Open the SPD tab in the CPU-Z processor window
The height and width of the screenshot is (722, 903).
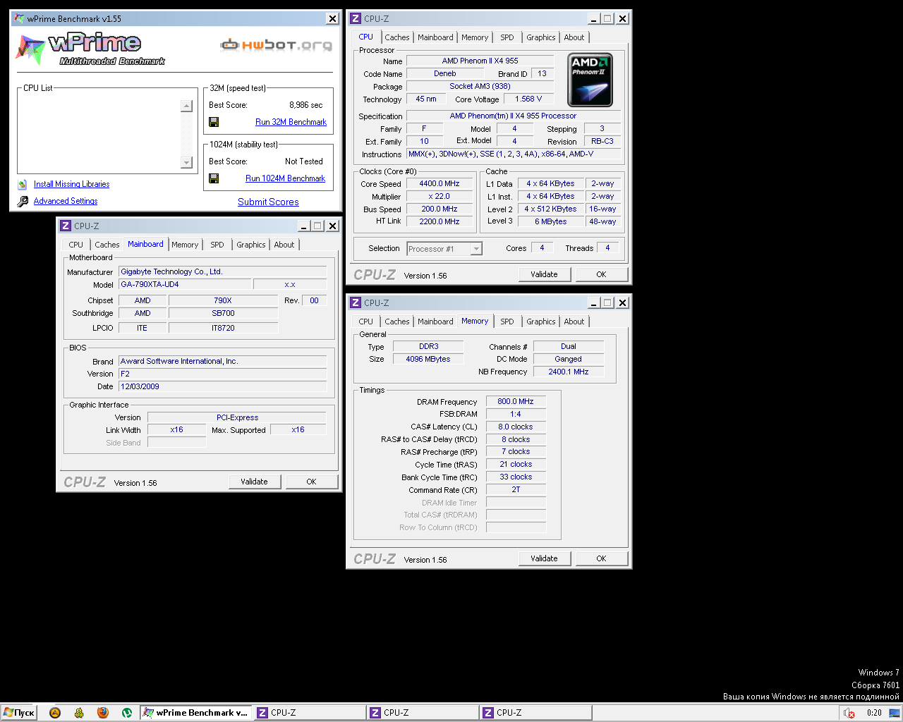507,37
